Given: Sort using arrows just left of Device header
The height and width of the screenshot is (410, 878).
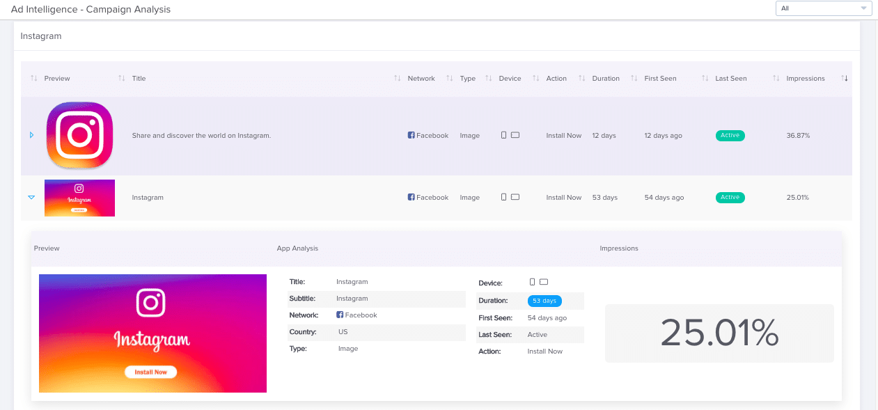Looking at the screenshot, I should [x=489, y=79].
